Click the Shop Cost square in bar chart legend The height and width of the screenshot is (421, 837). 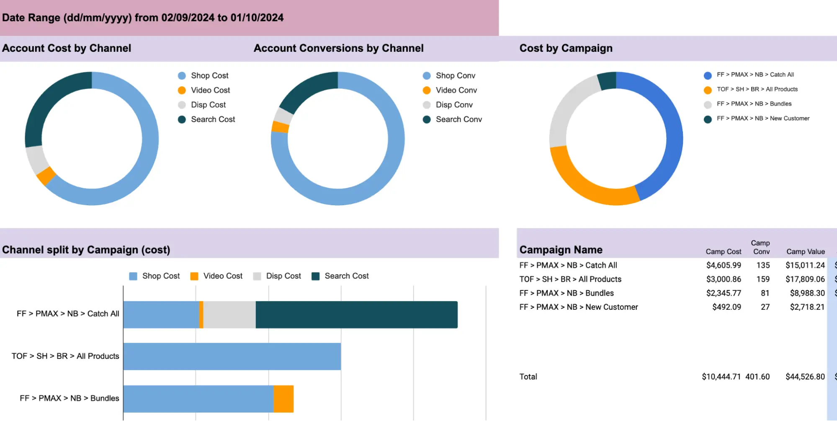[x=133, y=276]
